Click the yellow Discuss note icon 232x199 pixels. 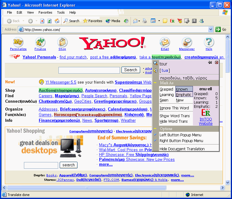[165, 21]
